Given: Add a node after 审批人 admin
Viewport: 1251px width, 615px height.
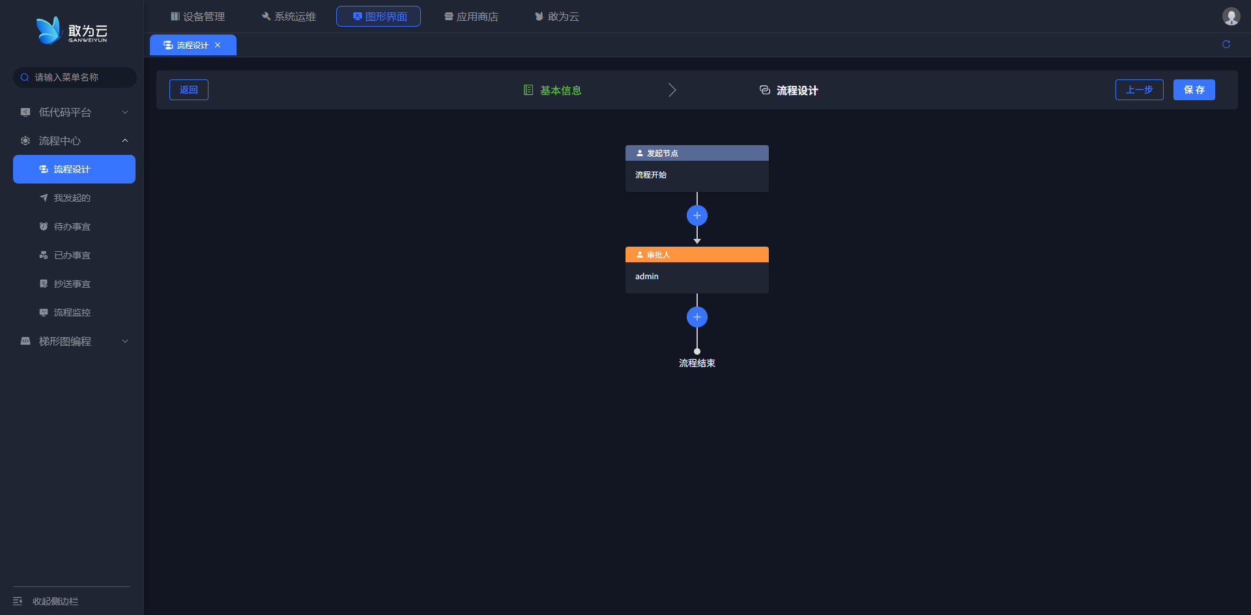Looking at the screenshot, I should point(697,317).
